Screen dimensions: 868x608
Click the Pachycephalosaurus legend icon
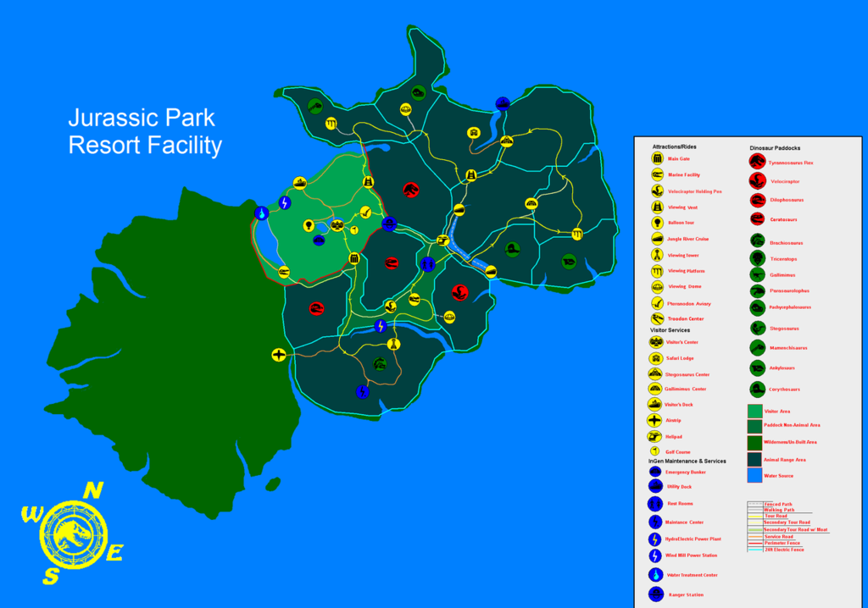coord(758,307)
